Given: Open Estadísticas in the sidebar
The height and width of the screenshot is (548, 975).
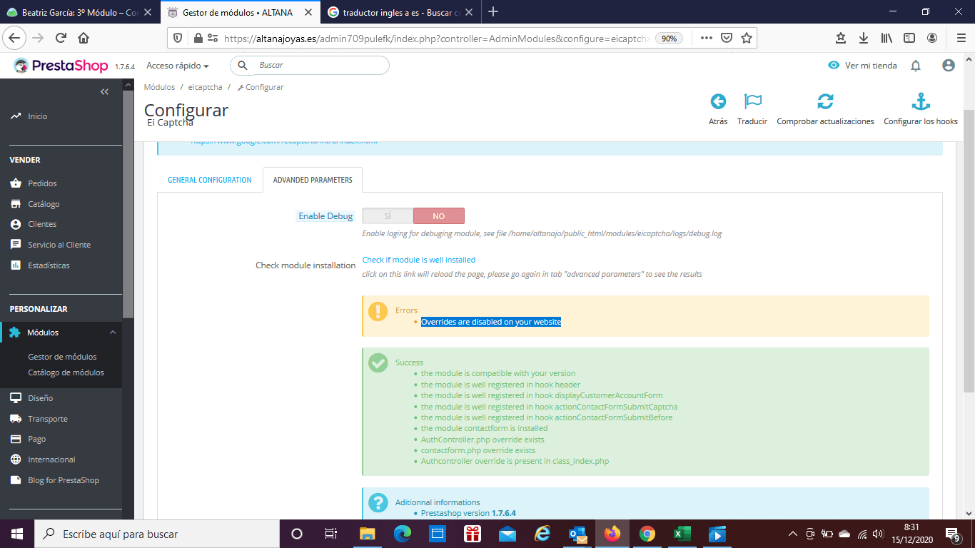Looking at the screenshot, I should coord(49,265).
